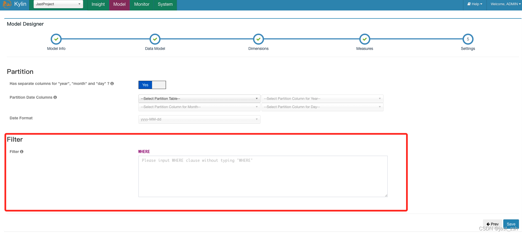The height and width of the screenshot is (234, 522).
Task: Click the Model Designer title
Action: pyautogui.click(x=25, y=24)
